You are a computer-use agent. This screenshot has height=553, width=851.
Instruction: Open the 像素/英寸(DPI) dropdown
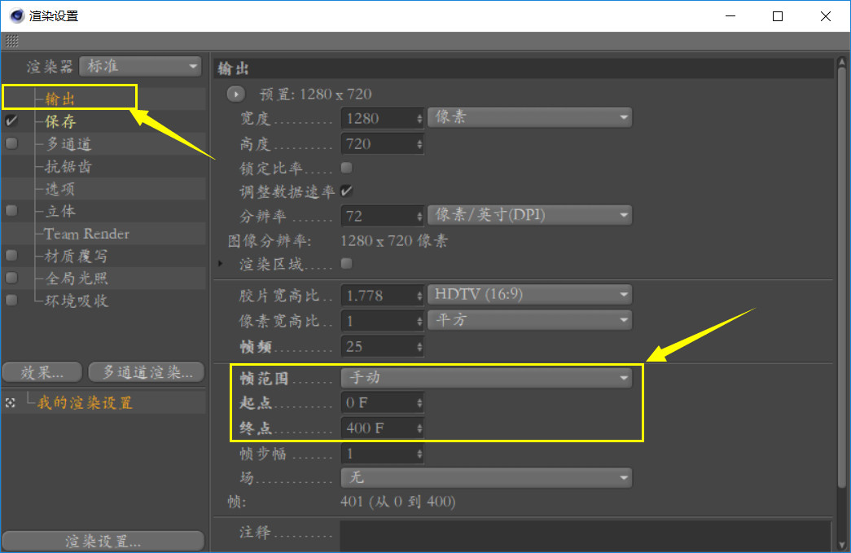[x=529, y=215]
